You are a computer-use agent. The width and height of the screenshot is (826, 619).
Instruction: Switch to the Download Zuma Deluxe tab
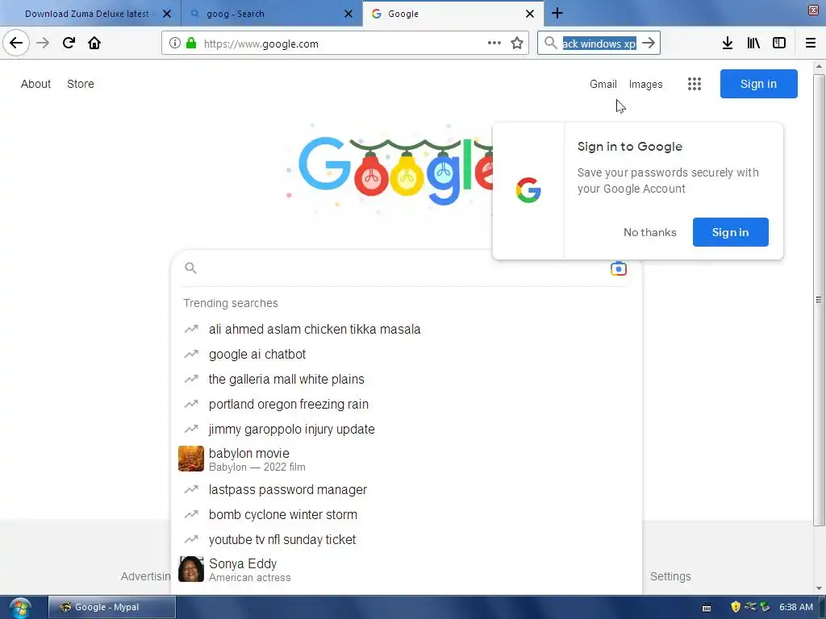[87, 14]
